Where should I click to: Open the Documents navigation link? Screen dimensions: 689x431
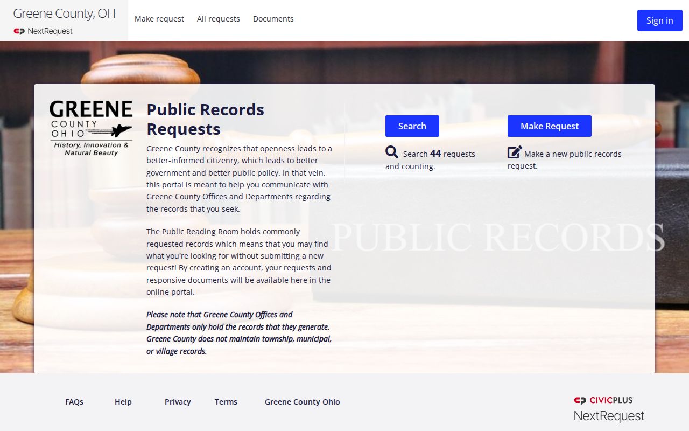click(273, 19)
